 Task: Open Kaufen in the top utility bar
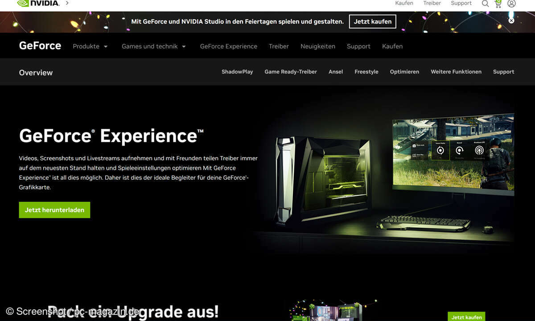point(404,3)
